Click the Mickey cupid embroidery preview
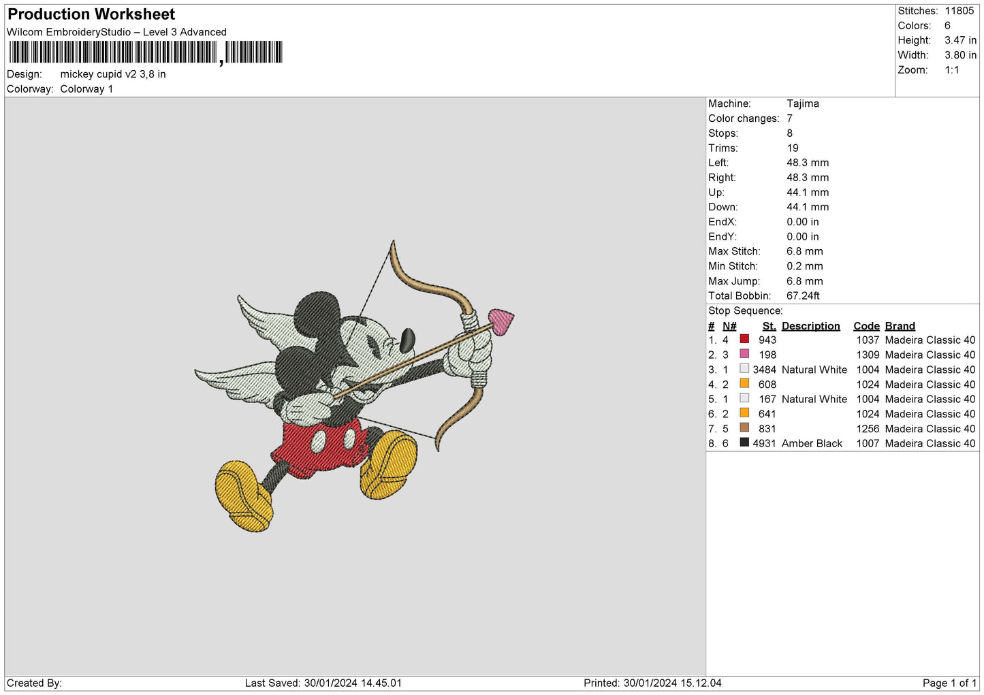The height and width of the screenshot is (695, 984). [x=354, y=386]
